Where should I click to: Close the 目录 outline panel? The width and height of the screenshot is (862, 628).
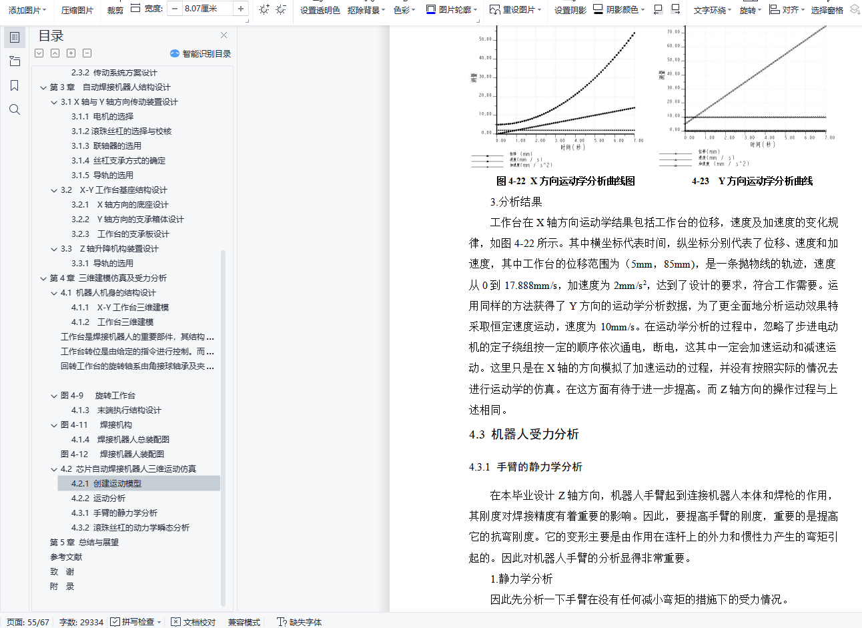[224, 35]
